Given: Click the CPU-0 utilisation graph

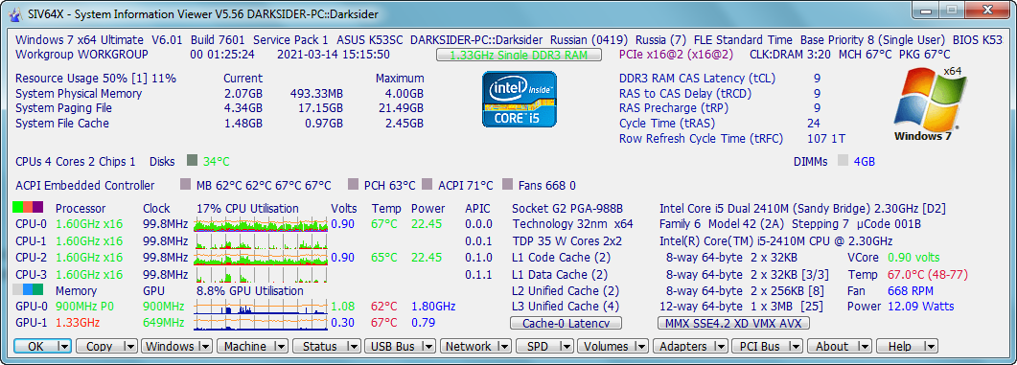Looking at the screenshot, I should click(262, 224).
